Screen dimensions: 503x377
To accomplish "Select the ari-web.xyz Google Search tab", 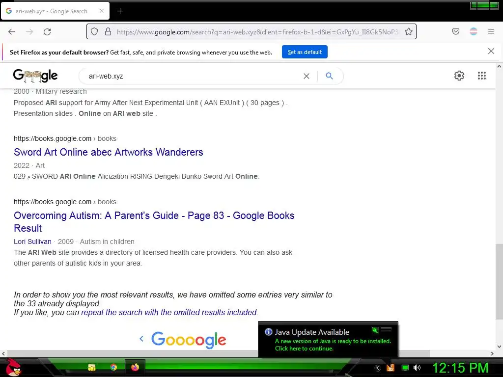I will [x=55, y=11].
